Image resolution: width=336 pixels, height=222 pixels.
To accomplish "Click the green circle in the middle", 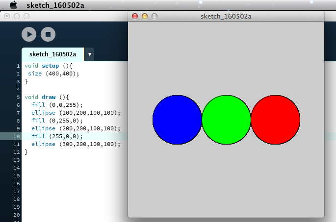I will click(226, 120).
